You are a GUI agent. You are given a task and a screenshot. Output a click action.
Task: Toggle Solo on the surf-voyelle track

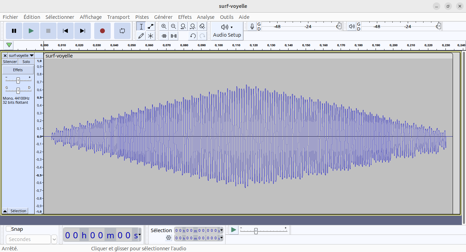26,62
